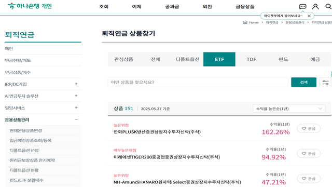Switch to the 예금 tab
Screen dimensions: 332x187
(x=315, y=59)
